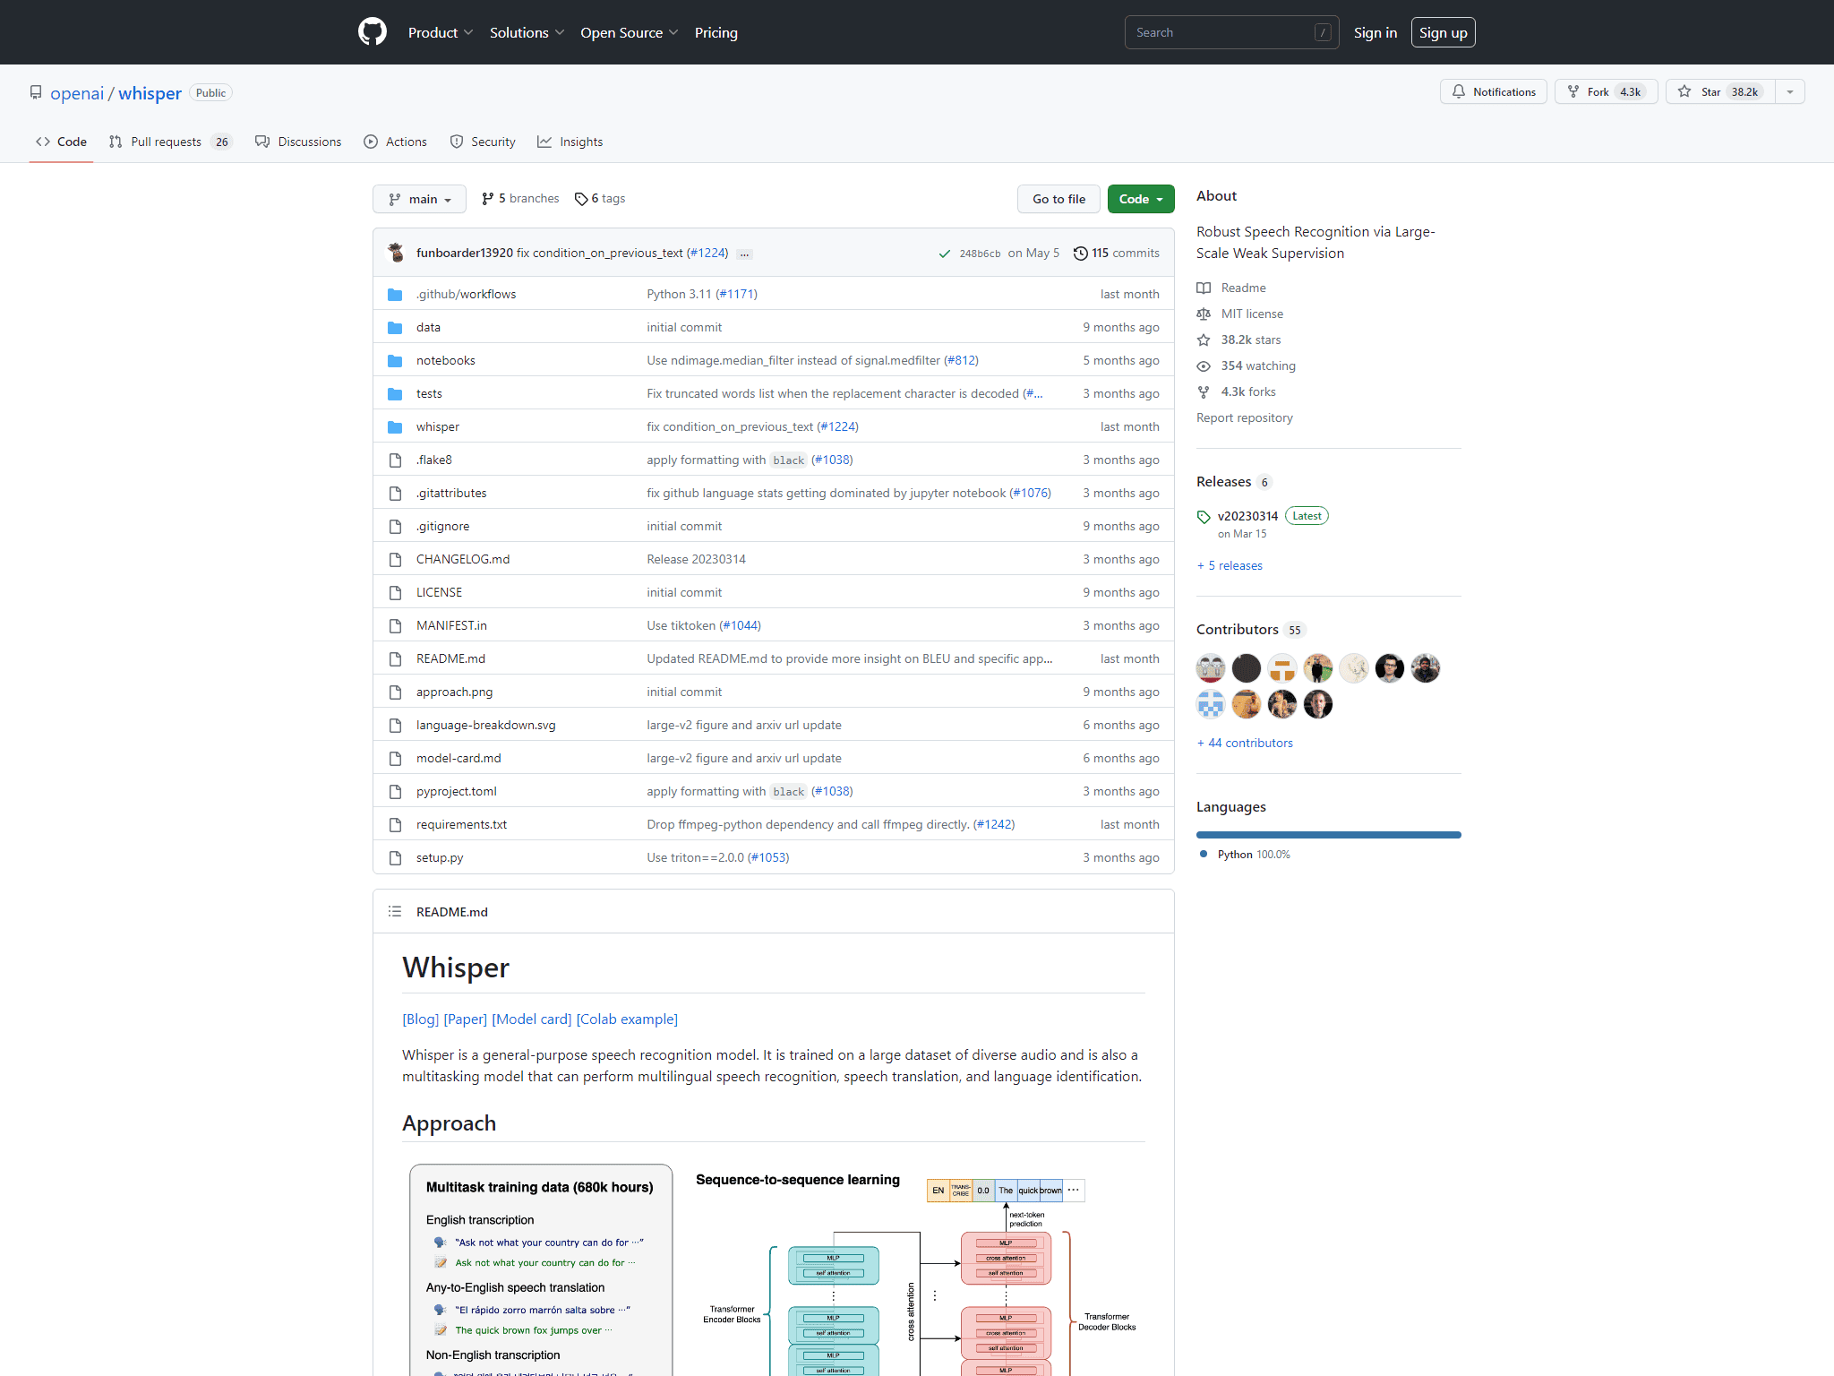Click the Pricing link
The width and height of the screenshot is (1834, 1376).
point(716,32)
